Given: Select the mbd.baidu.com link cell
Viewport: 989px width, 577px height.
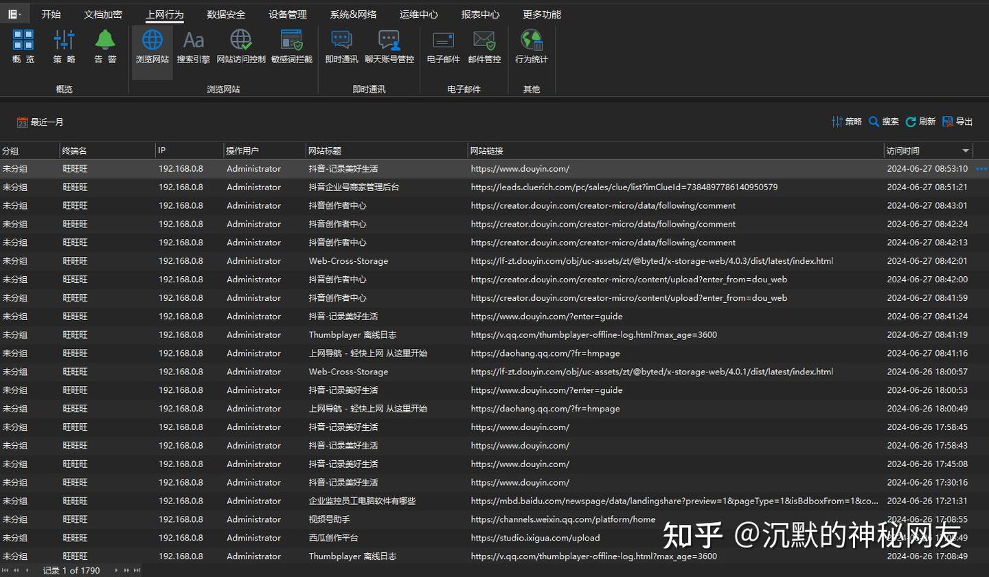Looking at the screenshot, I should [x=674, y=501].
